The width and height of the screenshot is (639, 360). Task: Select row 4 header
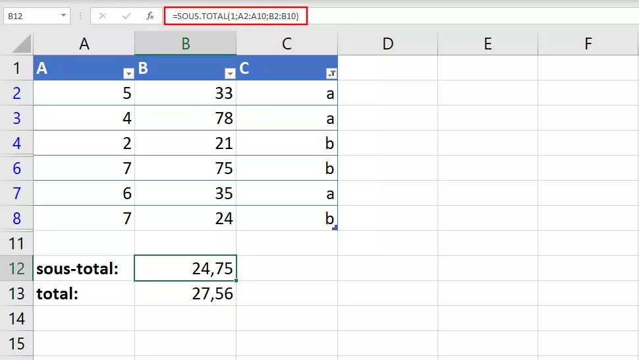pyautogui.click(x=16, y=143)
